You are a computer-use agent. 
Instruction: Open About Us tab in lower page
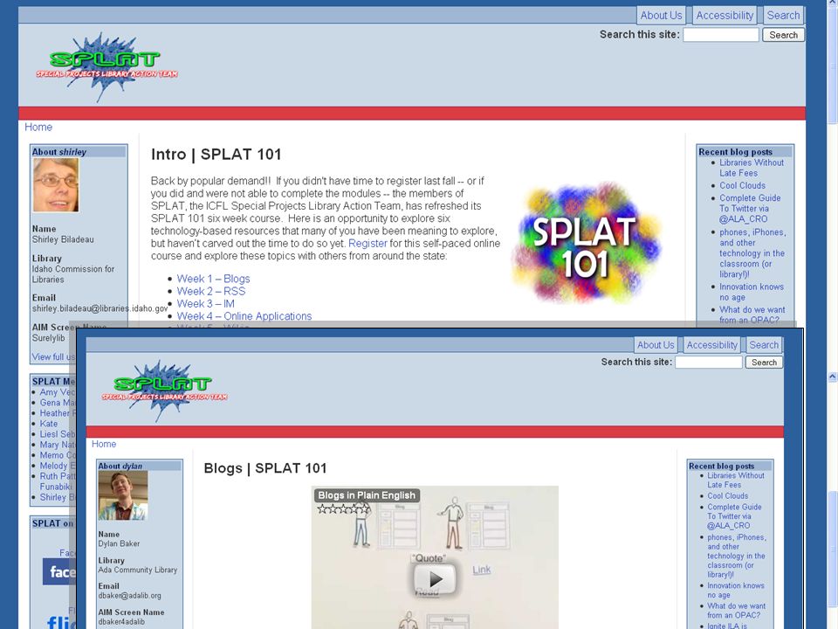click(656, 345)
